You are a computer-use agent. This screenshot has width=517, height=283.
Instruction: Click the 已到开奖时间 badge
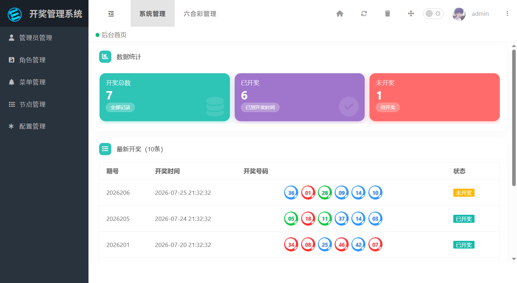(x=260, y=108)
